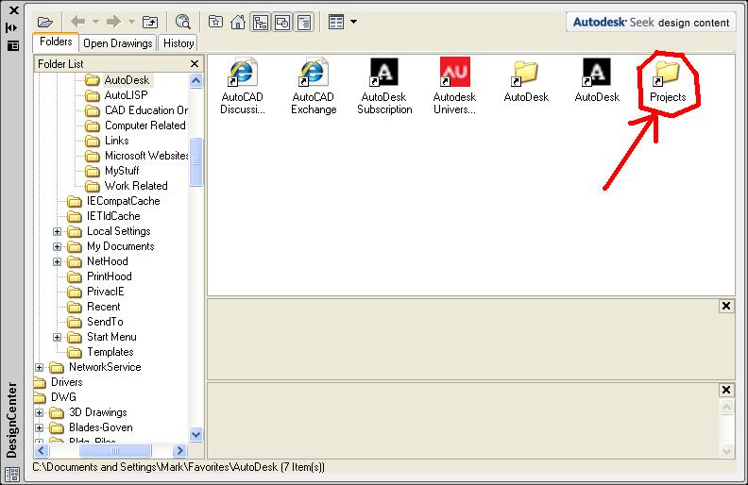Expand the 3D Drawings folder

39,413
